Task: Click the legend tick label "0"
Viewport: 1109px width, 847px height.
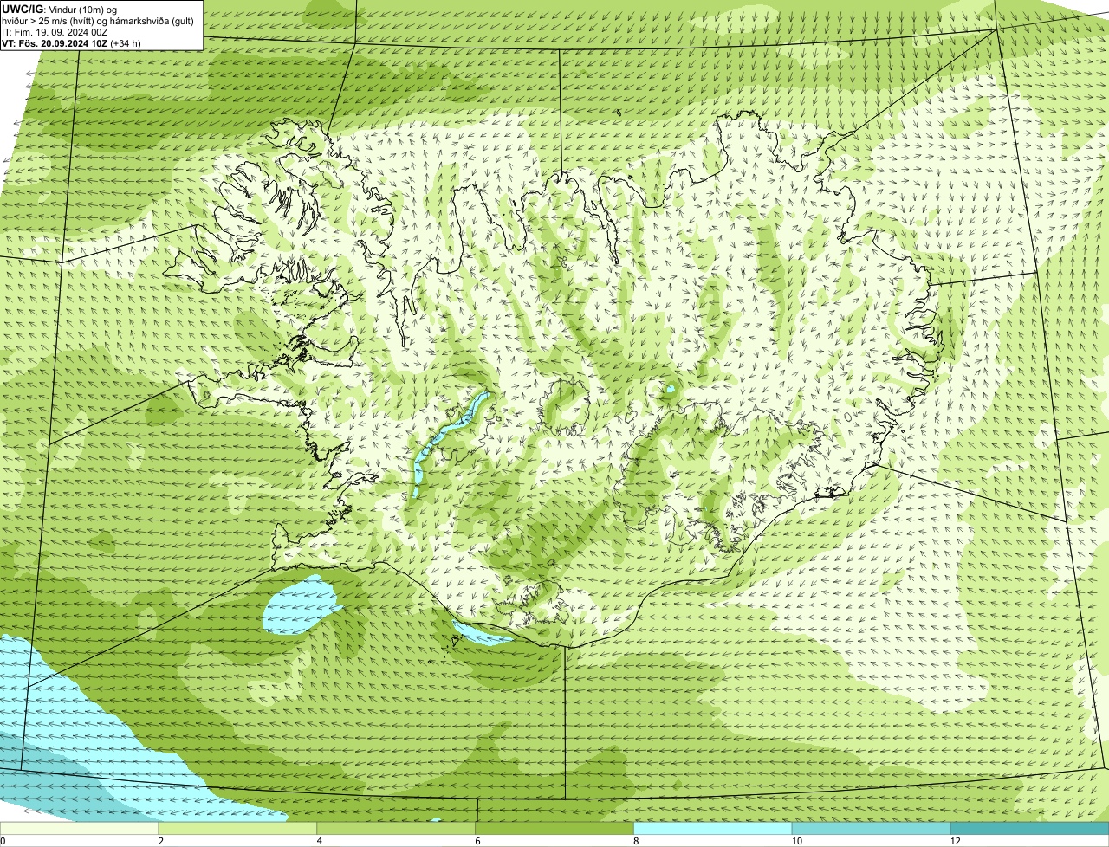Action: tap(3, 841)
